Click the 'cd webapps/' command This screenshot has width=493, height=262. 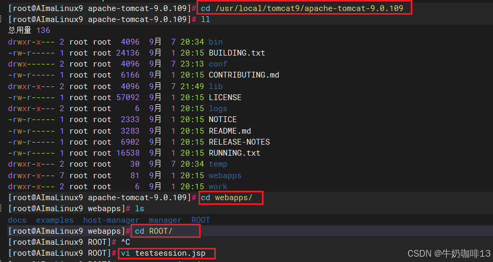[x=227, y=198]
